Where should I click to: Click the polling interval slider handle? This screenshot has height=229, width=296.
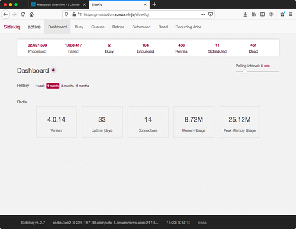click(x=244, y=71)
